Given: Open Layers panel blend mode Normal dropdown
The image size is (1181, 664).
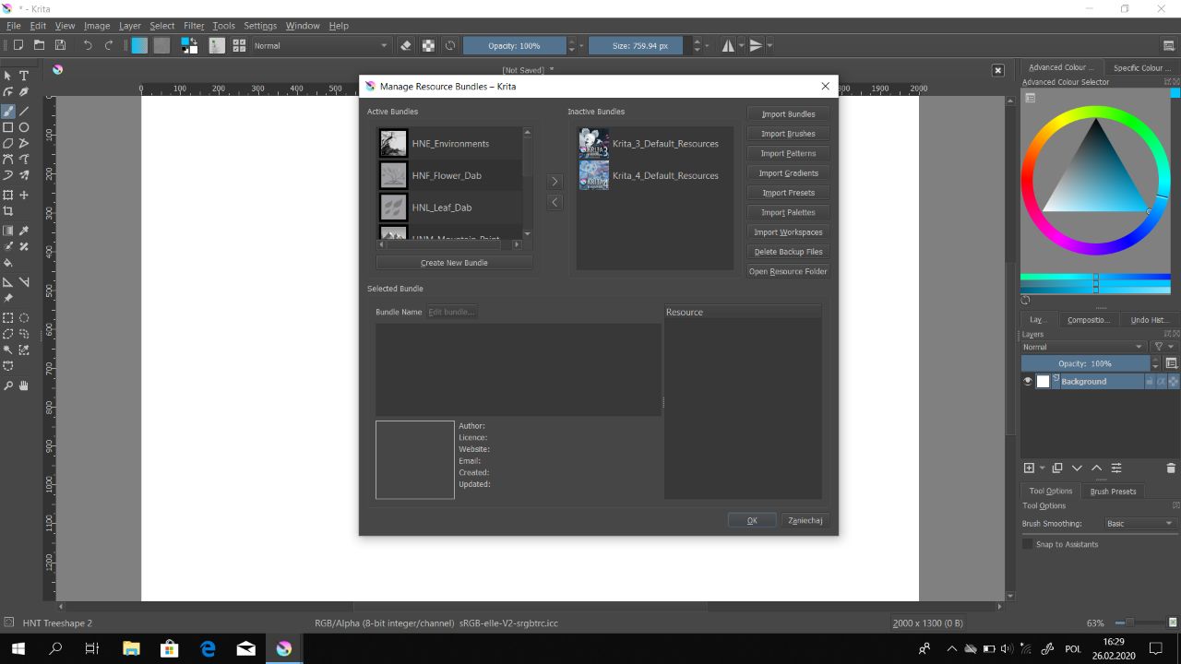Looking at the screenshot, I should pyautogui.click(x=1083, y=347).
